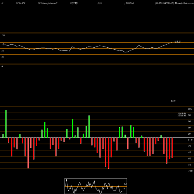
Task: Click the 'SI(TM)' header label
Action: pyautogui.click(x=74, y=3)
